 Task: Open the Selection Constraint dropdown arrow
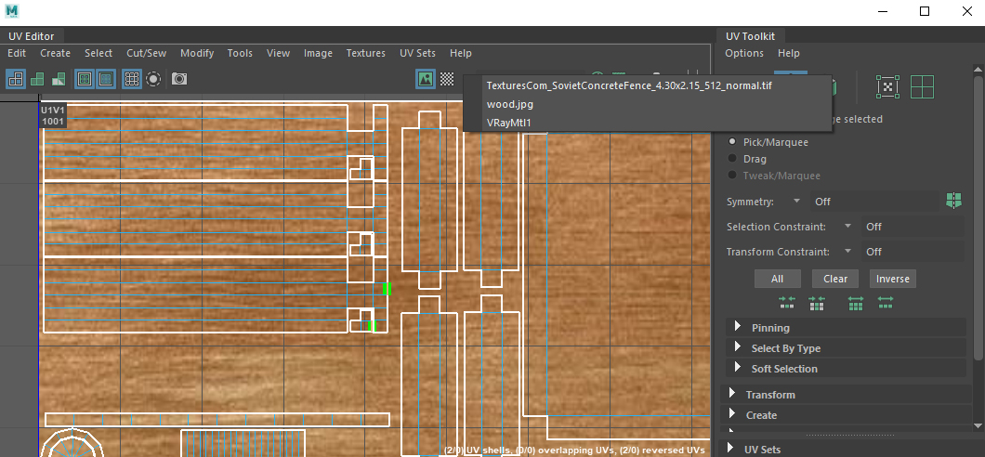(x=847, y=226)
